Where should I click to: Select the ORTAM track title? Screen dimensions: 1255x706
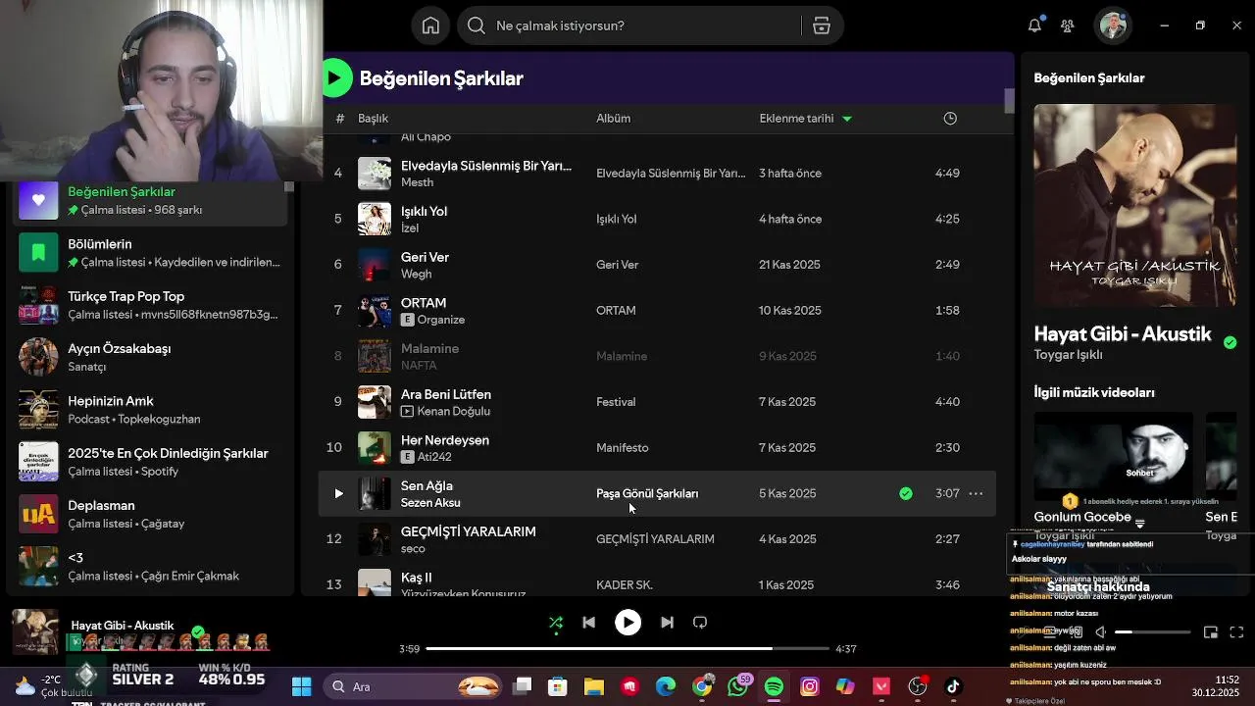pos(424,303)
